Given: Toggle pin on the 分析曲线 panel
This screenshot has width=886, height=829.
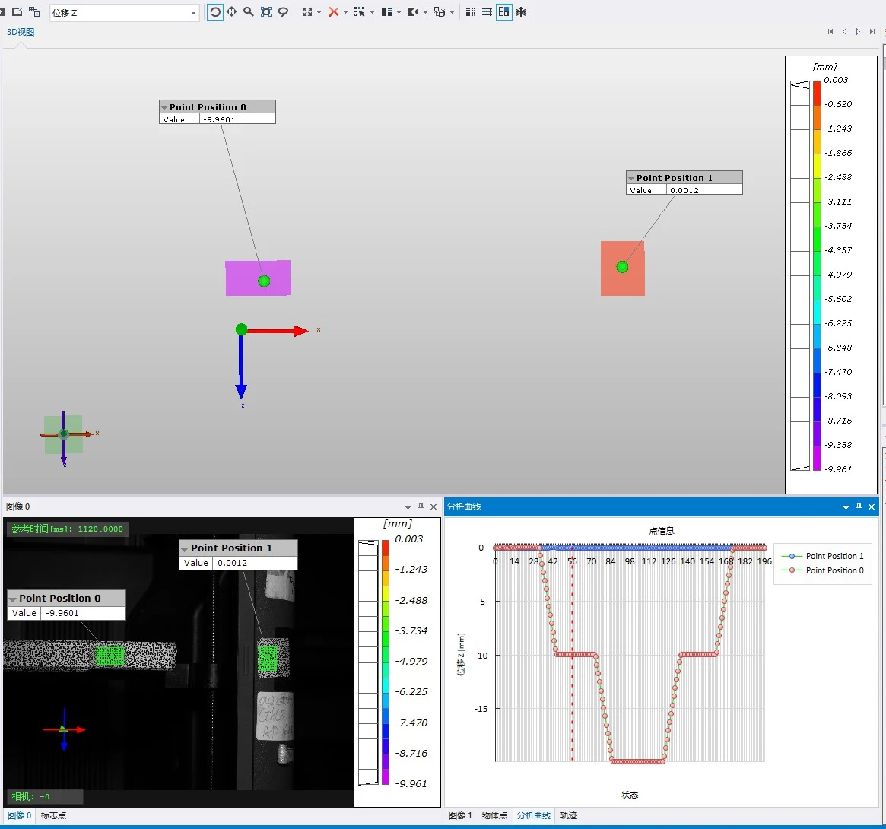Looking at the screenshot, I should tap(859, 507).
